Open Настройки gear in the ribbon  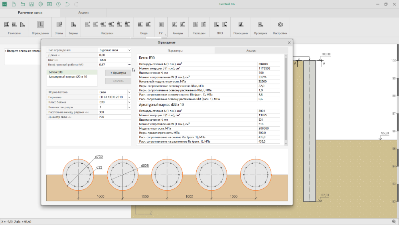pyautogui.click(x=280, y=25)
